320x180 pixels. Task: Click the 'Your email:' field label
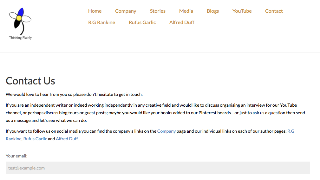point(16,156)
